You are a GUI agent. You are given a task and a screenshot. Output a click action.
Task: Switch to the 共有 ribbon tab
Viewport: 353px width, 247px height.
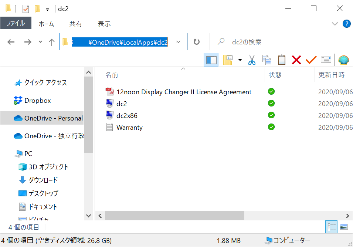[76, 23]
